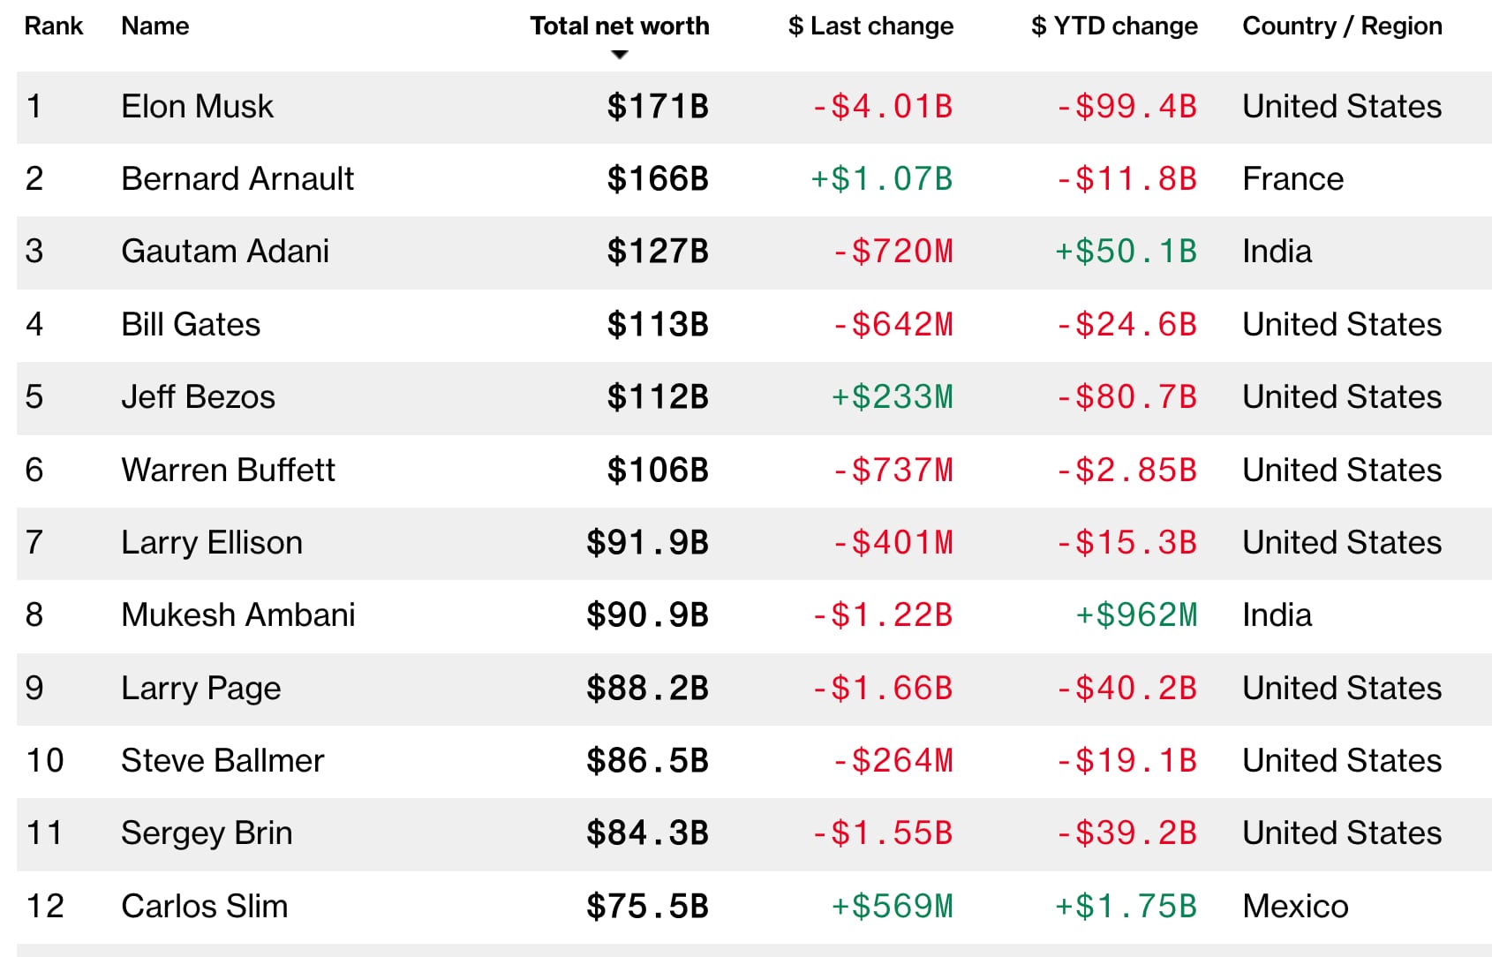Select Gautam Adani's name
This screenshot has width=1492, height=957.
(x=225, y=252)
